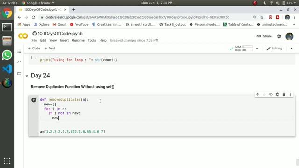Screen dimensions: 299x168
Task: Open Google Chrome app menu in top bar
Action: tap(38, 3)
